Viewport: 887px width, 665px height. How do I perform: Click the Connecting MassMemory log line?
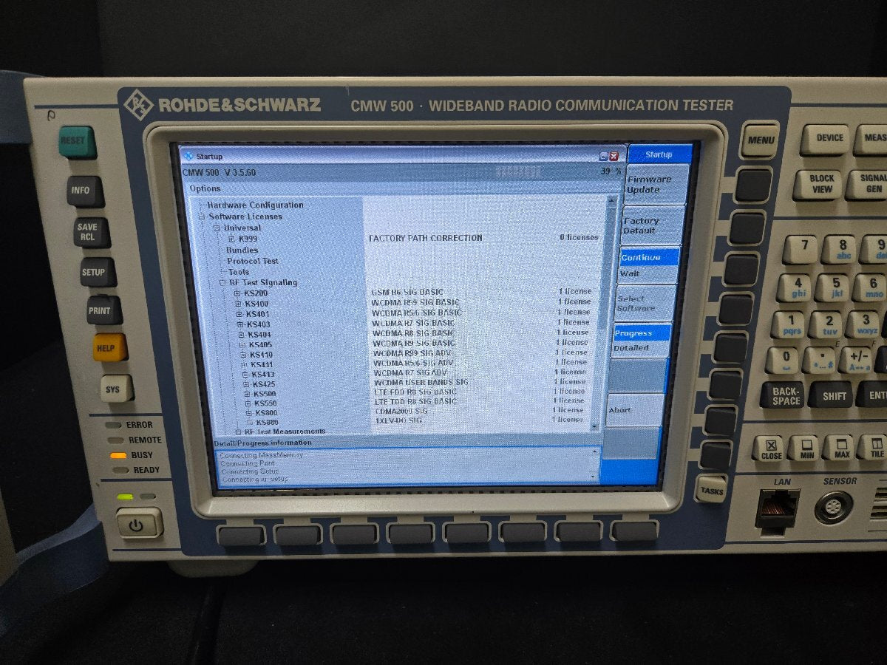pos(262,455)
